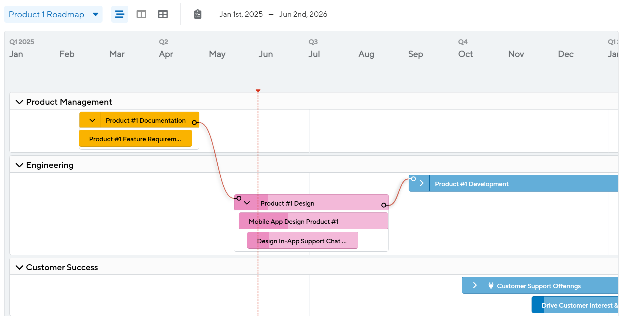Select the Design In-App Support Chat bar

302,241
